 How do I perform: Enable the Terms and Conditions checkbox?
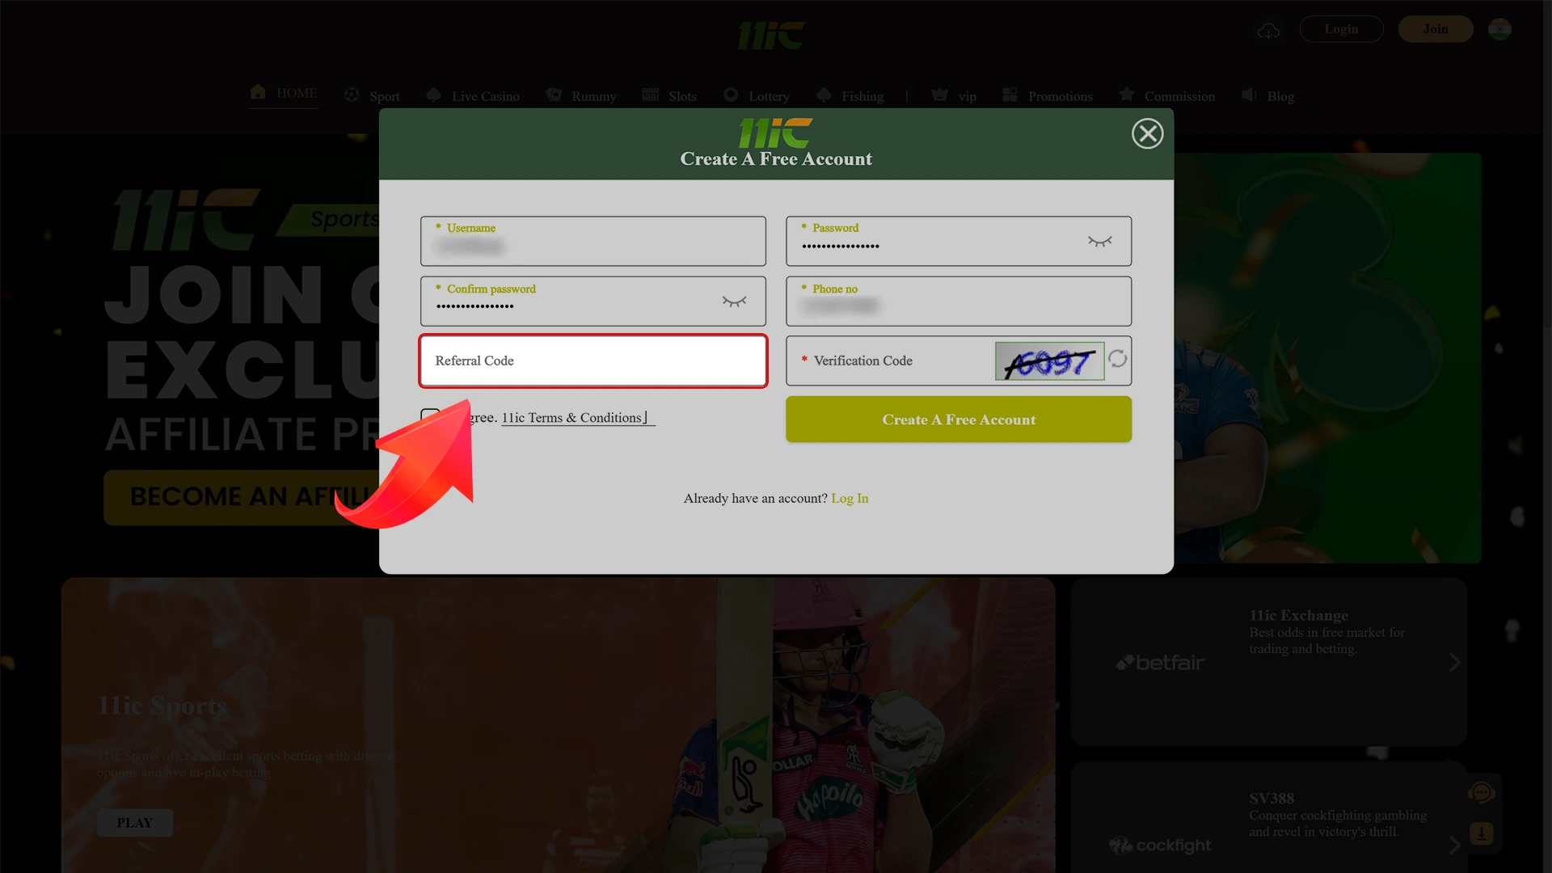click(x=428, y=417)
